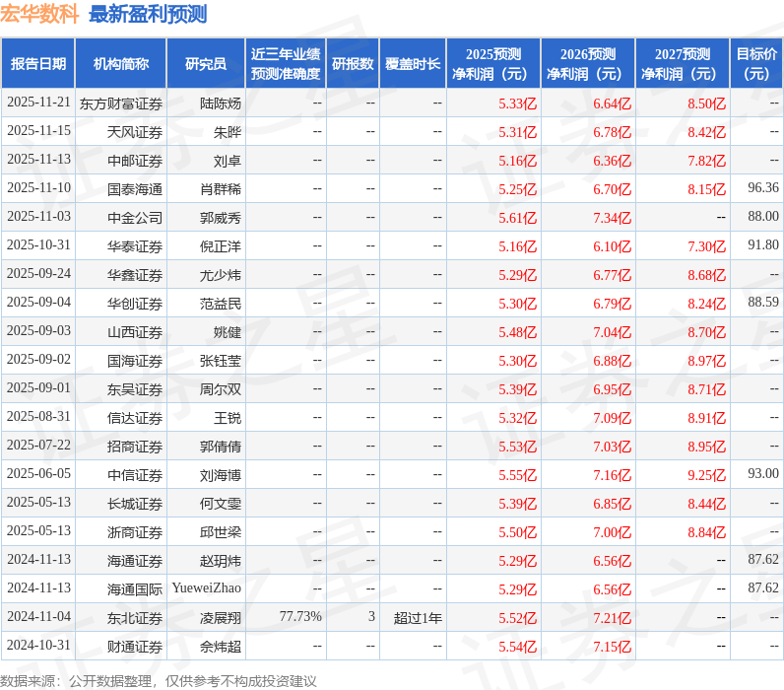
Task: Click the 近三年业绩预测准确度 column header
Action: pyautogui.click(x=286, y=63)
